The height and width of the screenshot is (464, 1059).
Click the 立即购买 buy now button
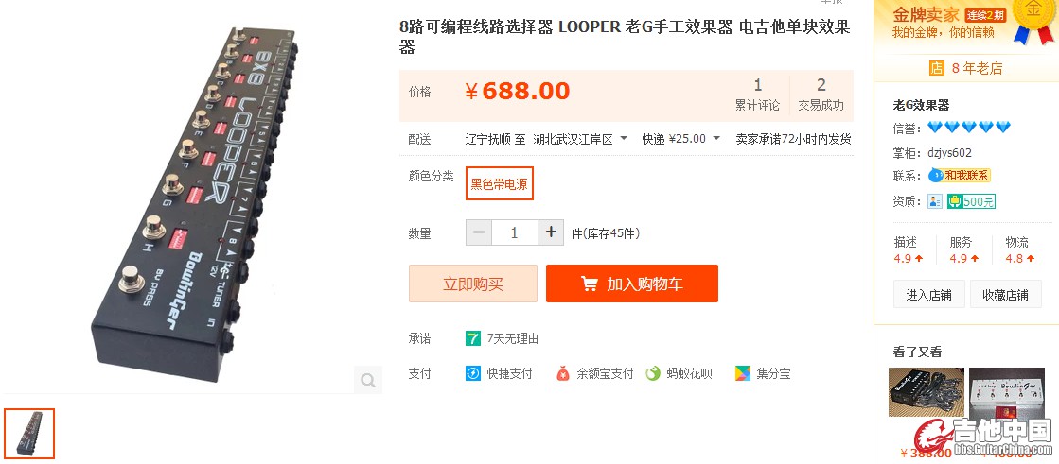point(473,284)
